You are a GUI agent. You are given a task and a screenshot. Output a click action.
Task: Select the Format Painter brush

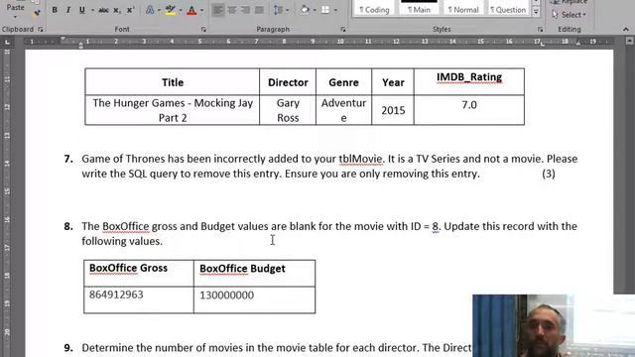37,13
